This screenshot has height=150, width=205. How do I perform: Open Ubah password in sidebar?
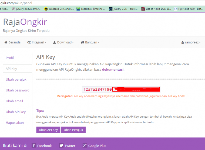[18, 90]
